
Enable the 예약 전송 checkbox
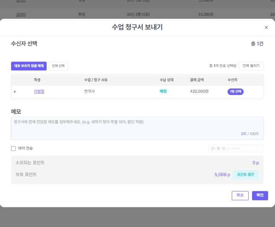[13, 149]
